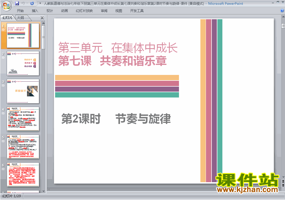This screenshot has height=200, width=285.
Task: Switch the side pane to 大纲 tab
Action: pos(21,18)
